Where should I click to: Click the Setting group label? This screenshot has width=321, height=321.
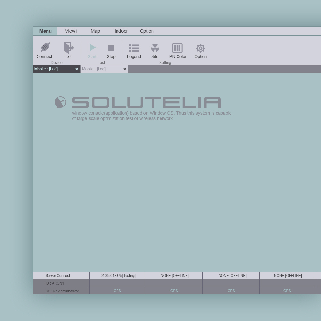[x=165, y=63]
